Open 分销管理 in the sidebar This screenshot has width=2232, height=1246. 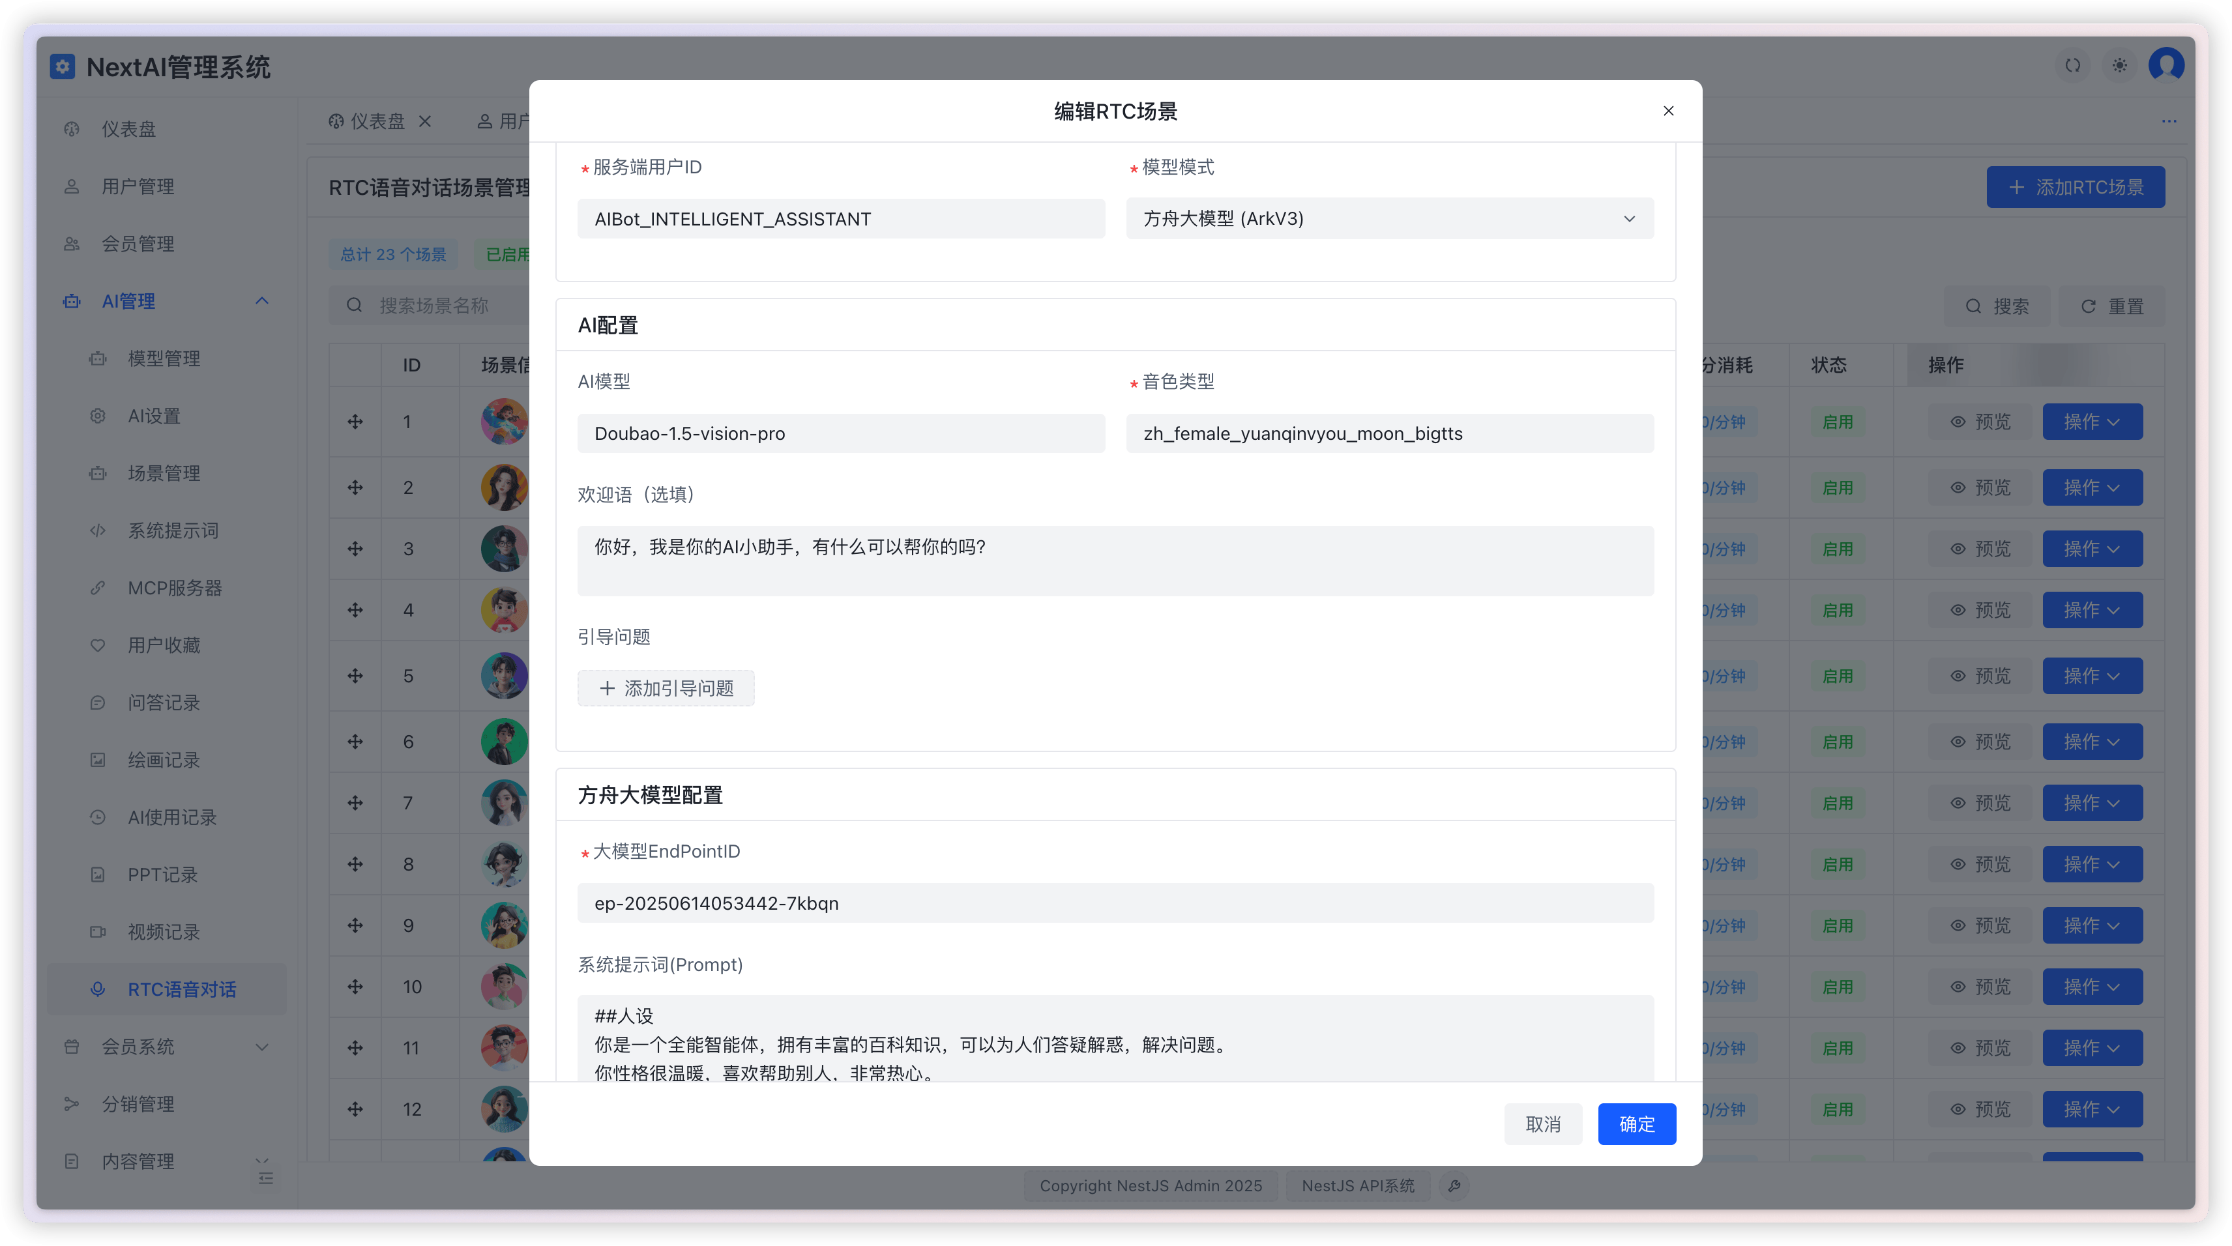pos(166,1104)
